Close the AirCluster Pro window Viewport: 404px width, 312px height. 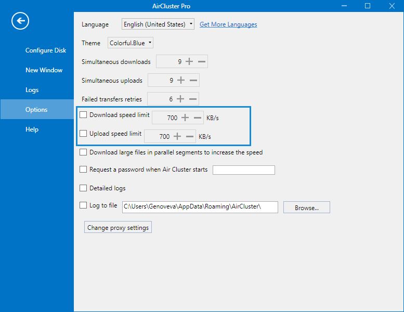coord(392,6)
